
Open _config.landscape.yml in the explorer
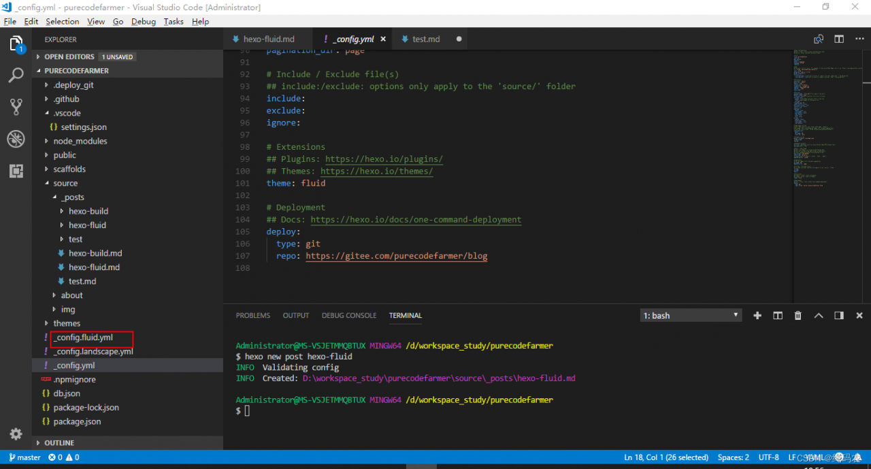(x=94, y=351)
